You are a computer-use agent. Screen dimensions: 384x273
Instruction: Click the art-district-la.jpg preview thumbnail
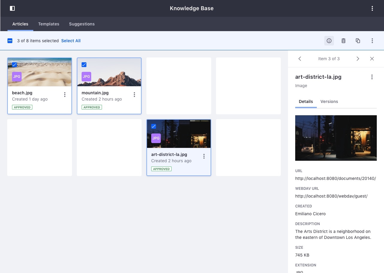336,138
